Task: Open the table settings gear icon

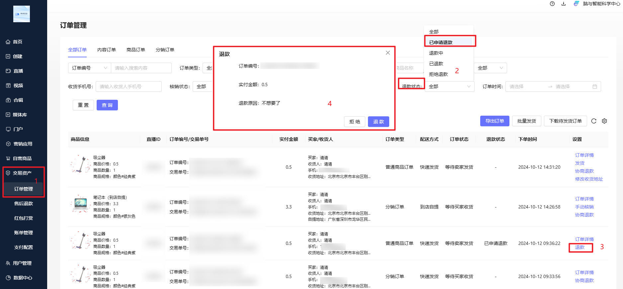Action: coord(604,121)
